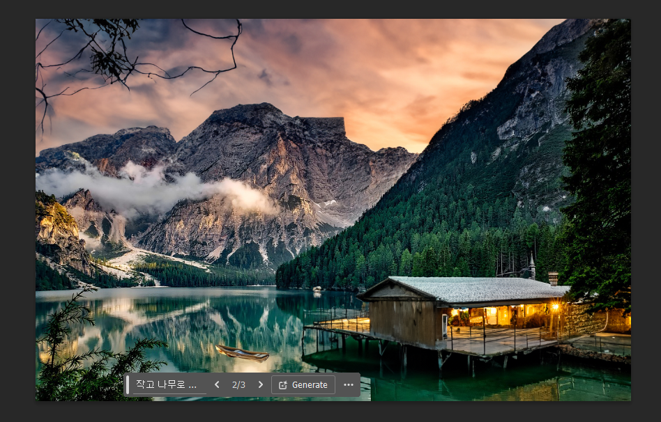Screen dimensions: 661x422
Task: Show the next generated variation
Action: [261, 384]
